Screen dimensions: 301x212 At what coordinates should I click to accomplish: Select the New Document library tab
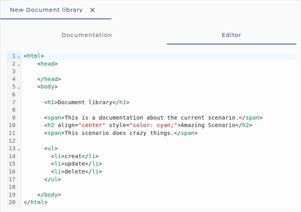(46, 10)
